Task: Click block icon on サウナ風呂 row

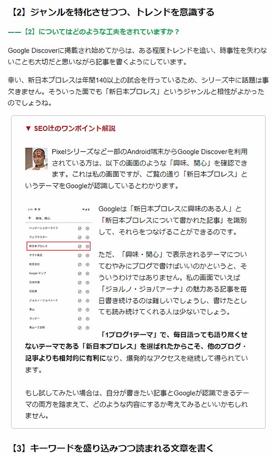Action: [x=79, y=255]
